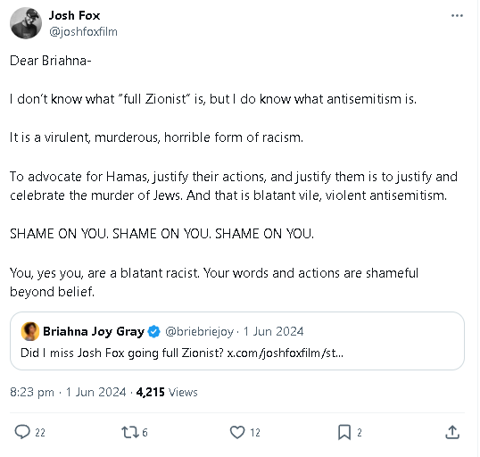Click the 8:23 pm timestamp
Image resolution: width=480 pixels, height=457 pixels.
(32, 392)
